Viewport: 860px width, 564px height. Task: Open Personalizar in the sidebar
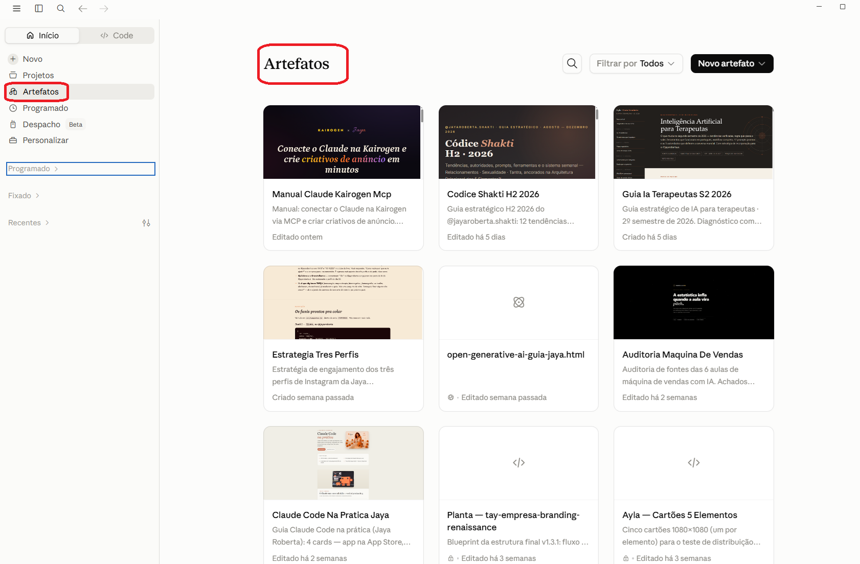pos(80,140)
